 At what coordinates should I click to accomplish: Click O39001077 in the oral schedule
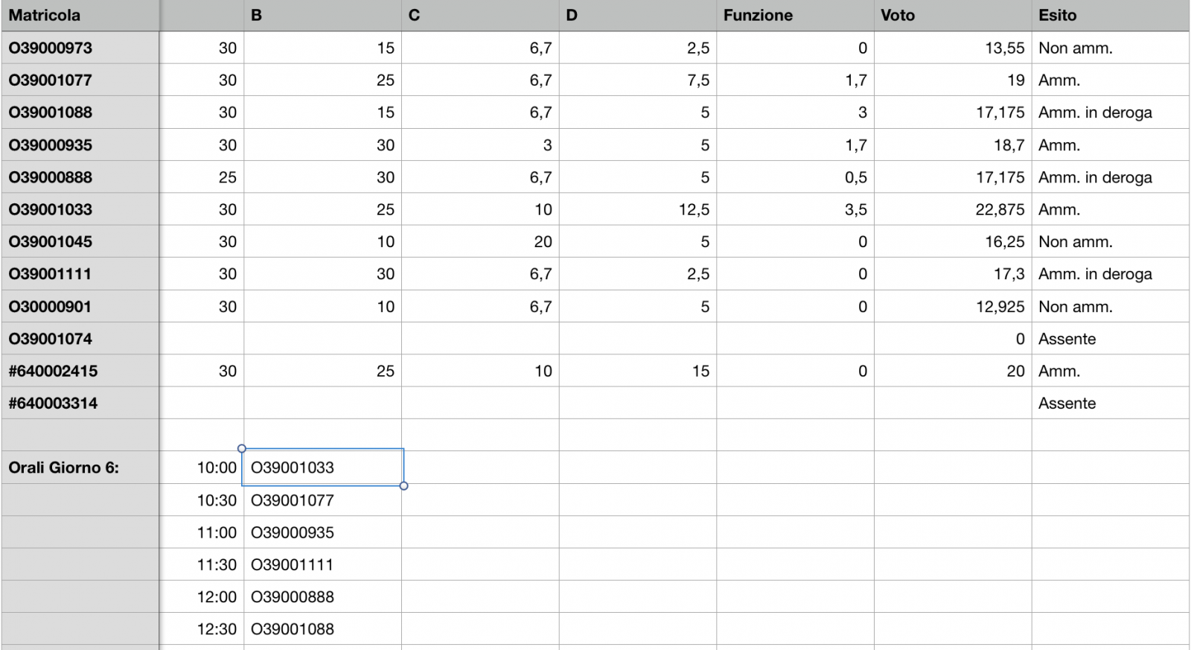pos(322,500)
